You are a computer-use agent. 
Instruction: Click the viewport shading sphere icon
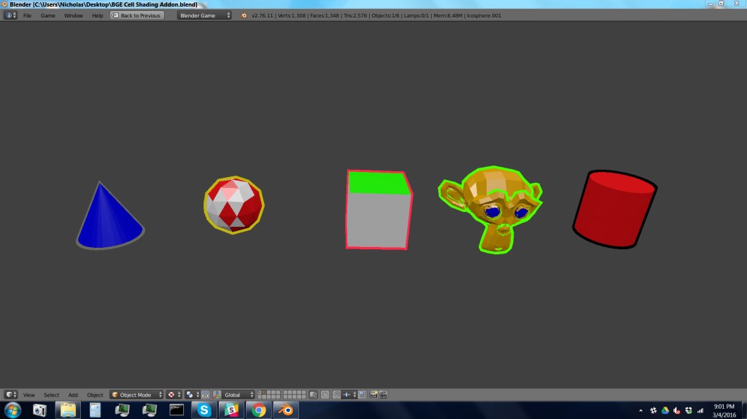point(171,395)
